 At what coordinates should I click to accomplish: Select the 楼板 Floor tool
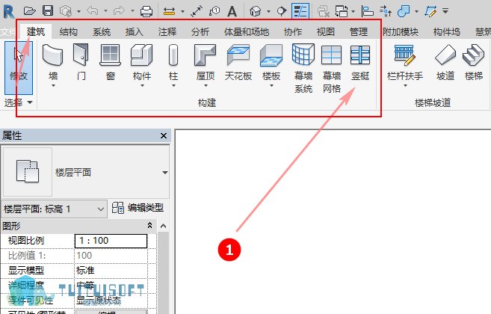271,66
